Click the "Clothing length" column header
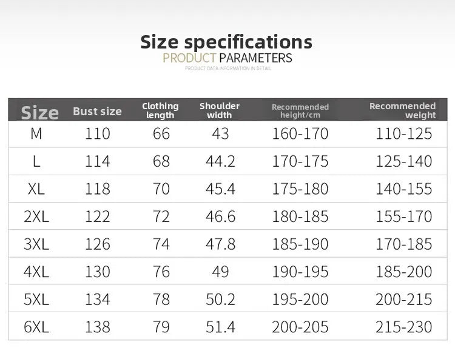The width and height of the screenshot is (455, 348). (160, 110)
